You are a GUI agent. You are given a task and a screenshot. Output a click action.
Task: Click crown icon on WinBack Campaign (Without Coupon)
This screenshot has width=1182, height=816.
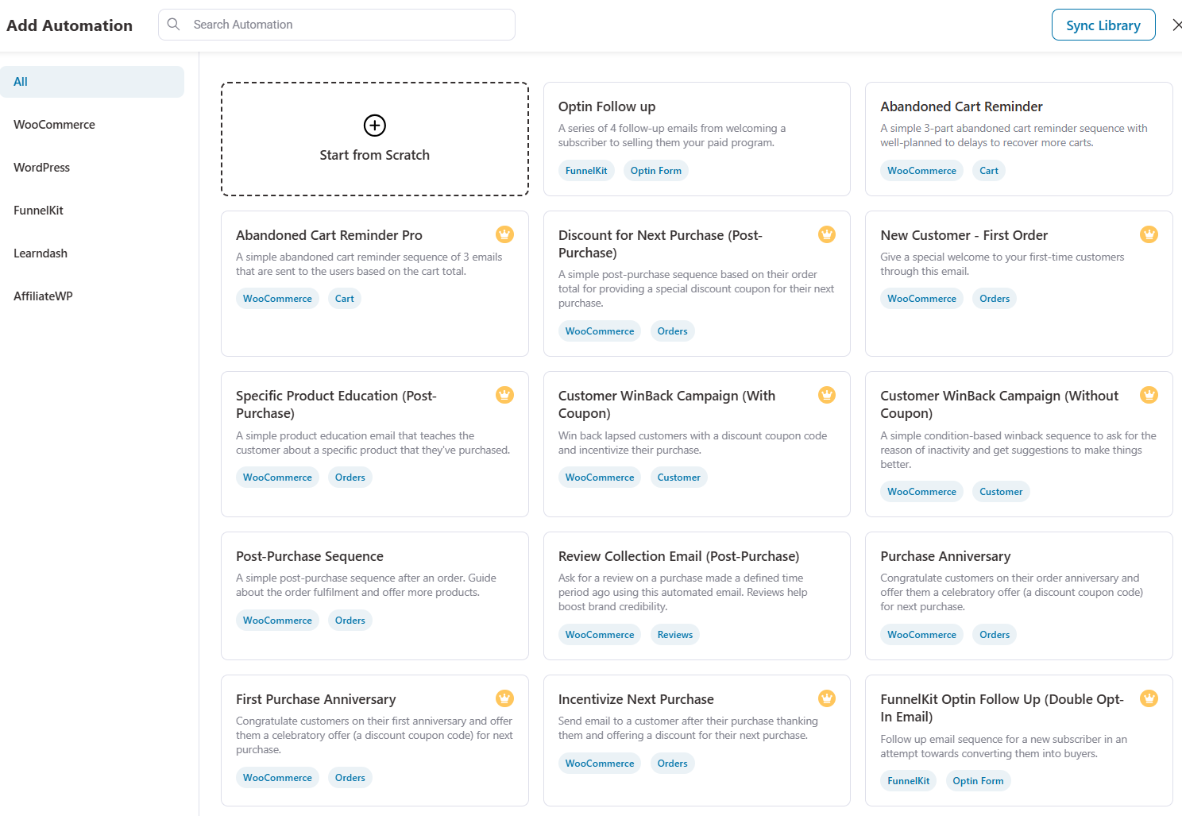[1149, 395]
